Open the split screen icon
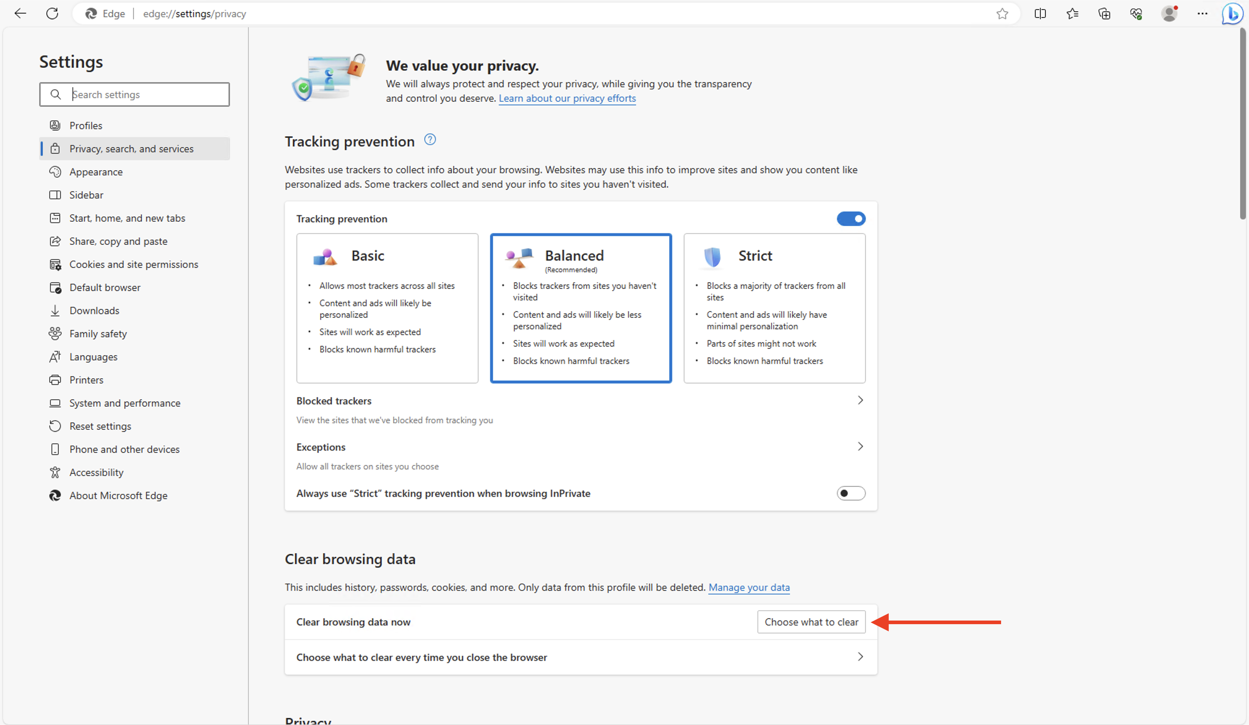 (x=1040, y=13)
